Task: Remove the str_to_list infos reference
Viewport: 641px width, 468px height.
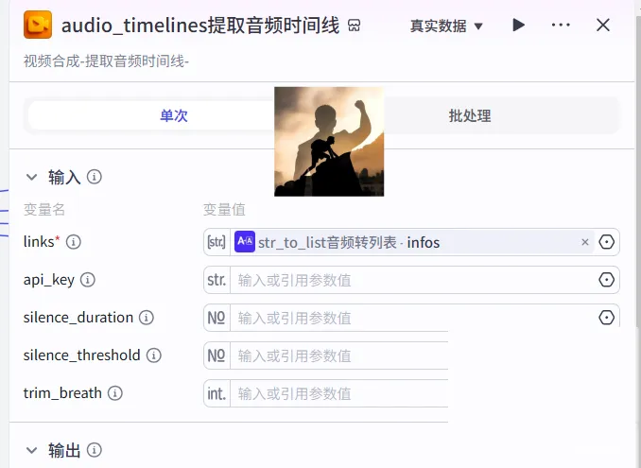Action: [585, 242]
